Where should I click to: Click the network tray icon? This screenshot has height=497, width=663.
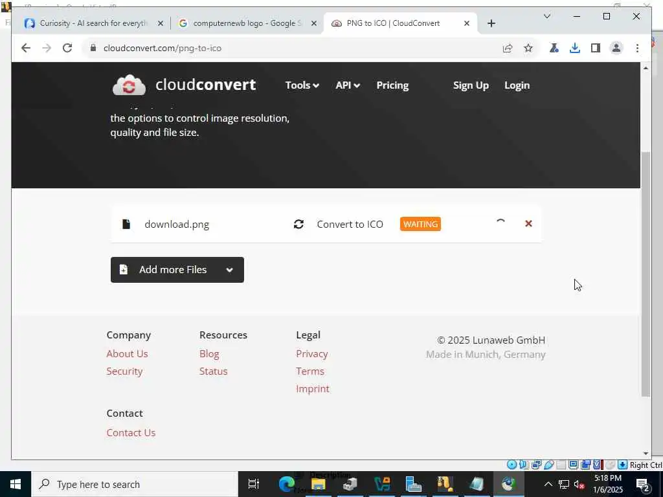pyautogui.click(x=564, y=485)
